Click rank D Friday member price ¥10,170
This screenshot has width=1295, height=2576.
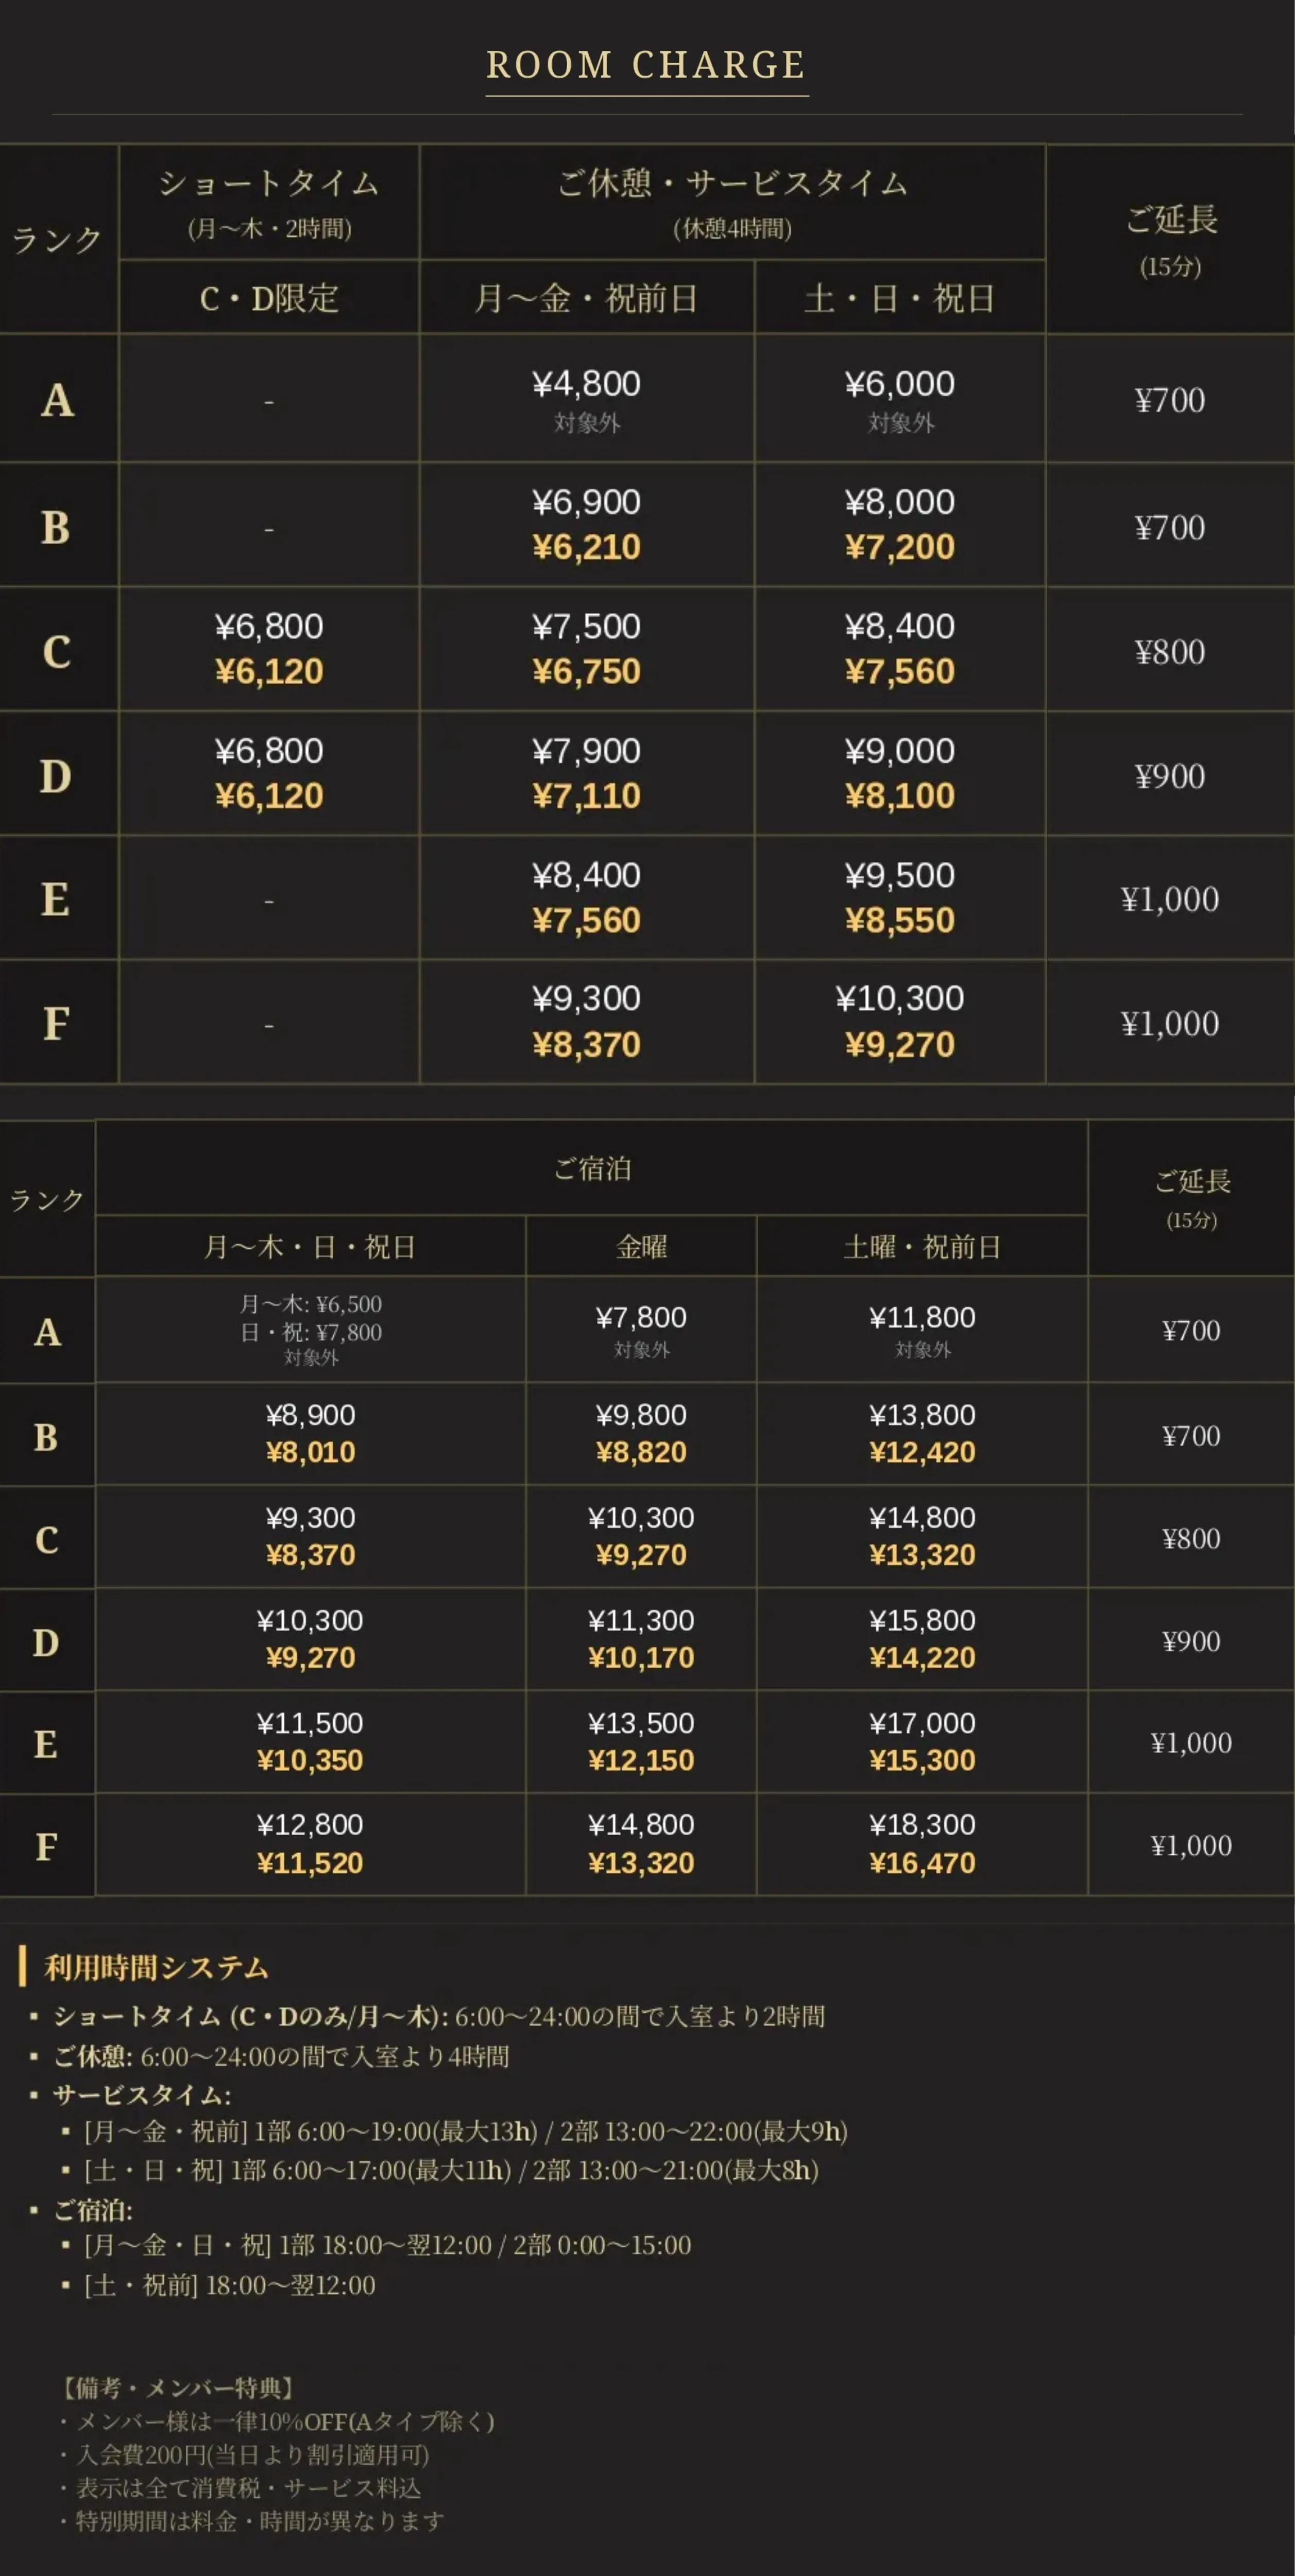click(x=641, y=1658)
